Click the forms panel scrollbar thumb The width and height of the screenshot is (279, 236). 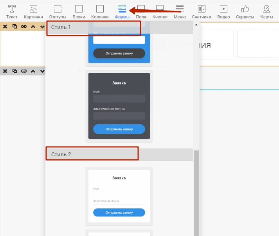(196, 193)
